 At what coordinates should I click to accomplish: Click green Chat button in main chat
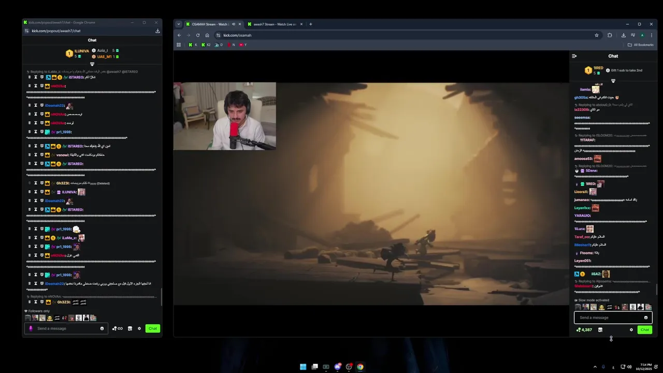pos(645,330)
